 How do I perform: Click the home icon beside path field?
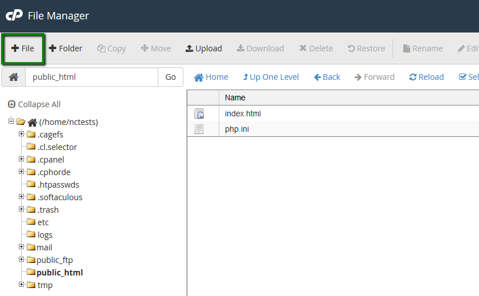point(14,77)
